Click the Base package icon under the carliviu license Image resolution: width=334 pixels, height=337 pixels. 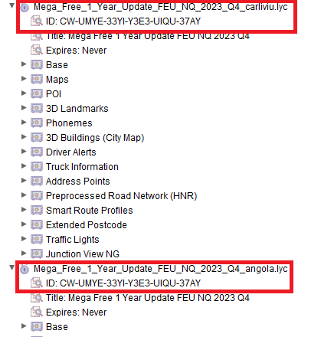37,65
